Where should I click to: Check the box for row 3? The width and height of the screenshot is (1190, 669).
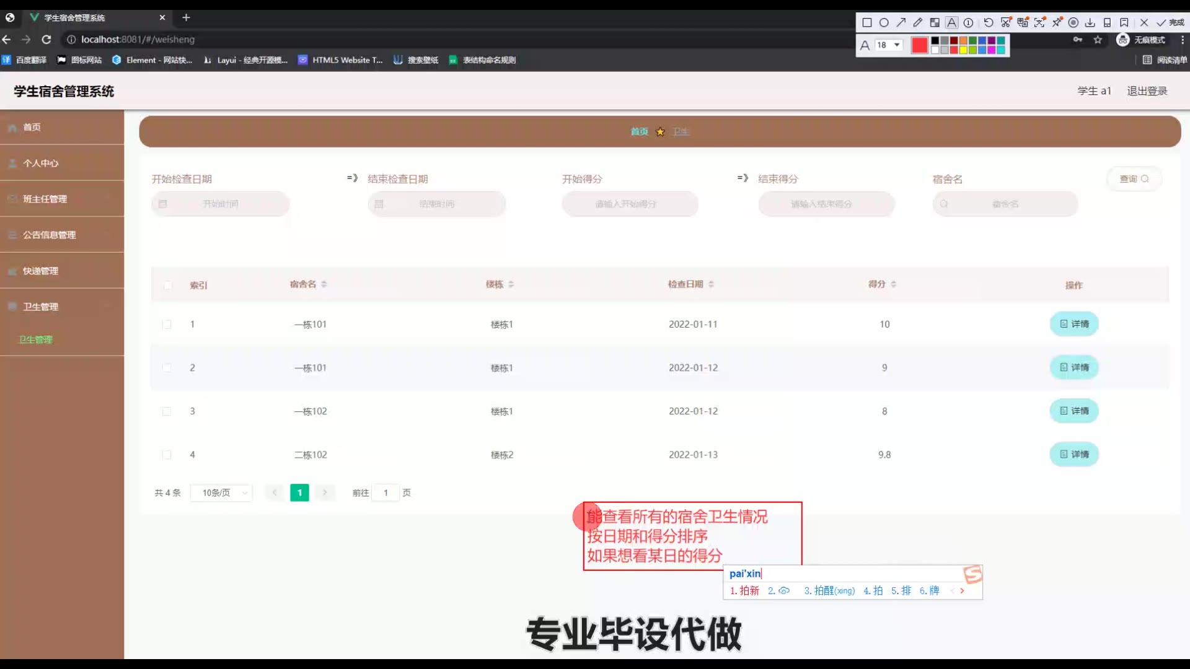click(x=167, y=411)
